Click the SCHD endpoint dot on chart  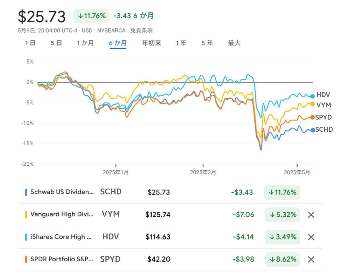[x=313, y=130]
